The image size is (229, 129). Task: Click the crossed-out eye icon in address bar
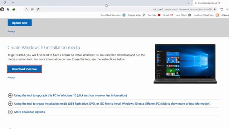(x=32, y=9)
